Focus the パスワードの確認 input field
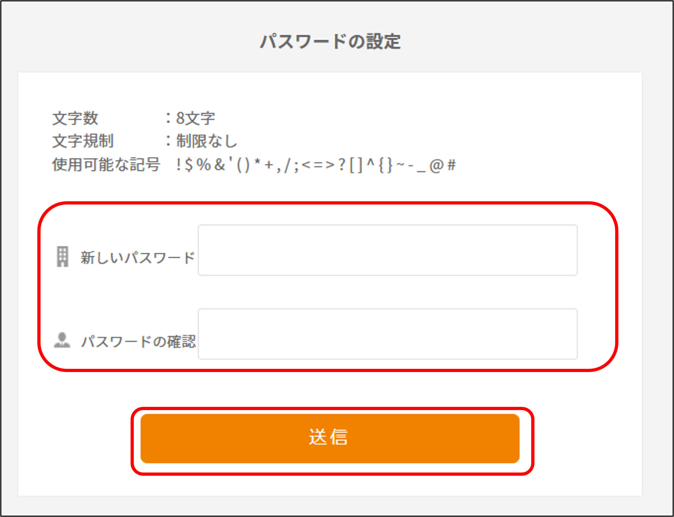Image resolution: width=674 pixels, height=517 pixels. coord(387,334)
